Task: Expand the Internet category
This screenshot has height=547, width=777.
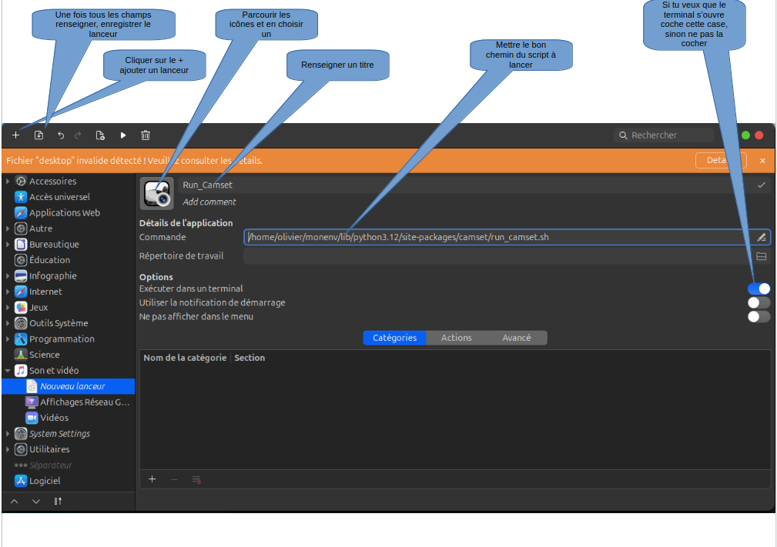Action: (x=8, y=292)
